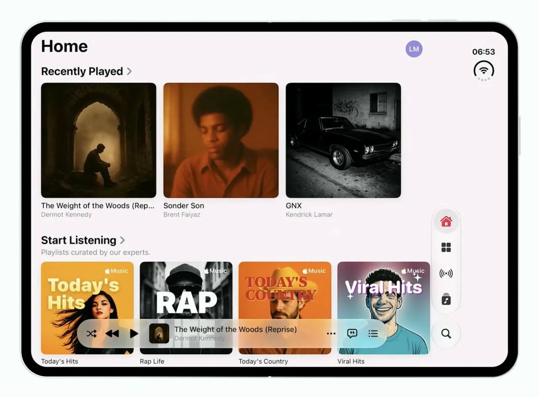Open more options ellipsis in mini player
This screenshot has width=539, height=397.
[331, 333]
